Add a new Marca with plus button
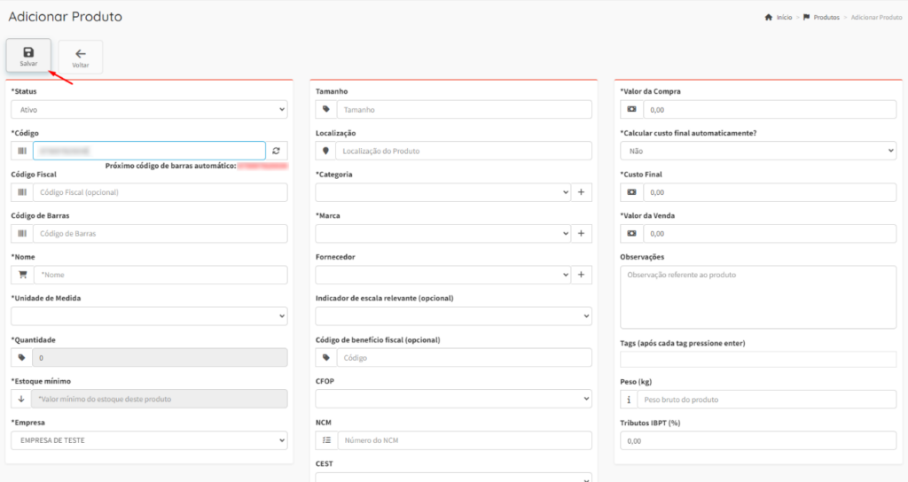This screenshot has width=908, height=482. click(581, 233)
